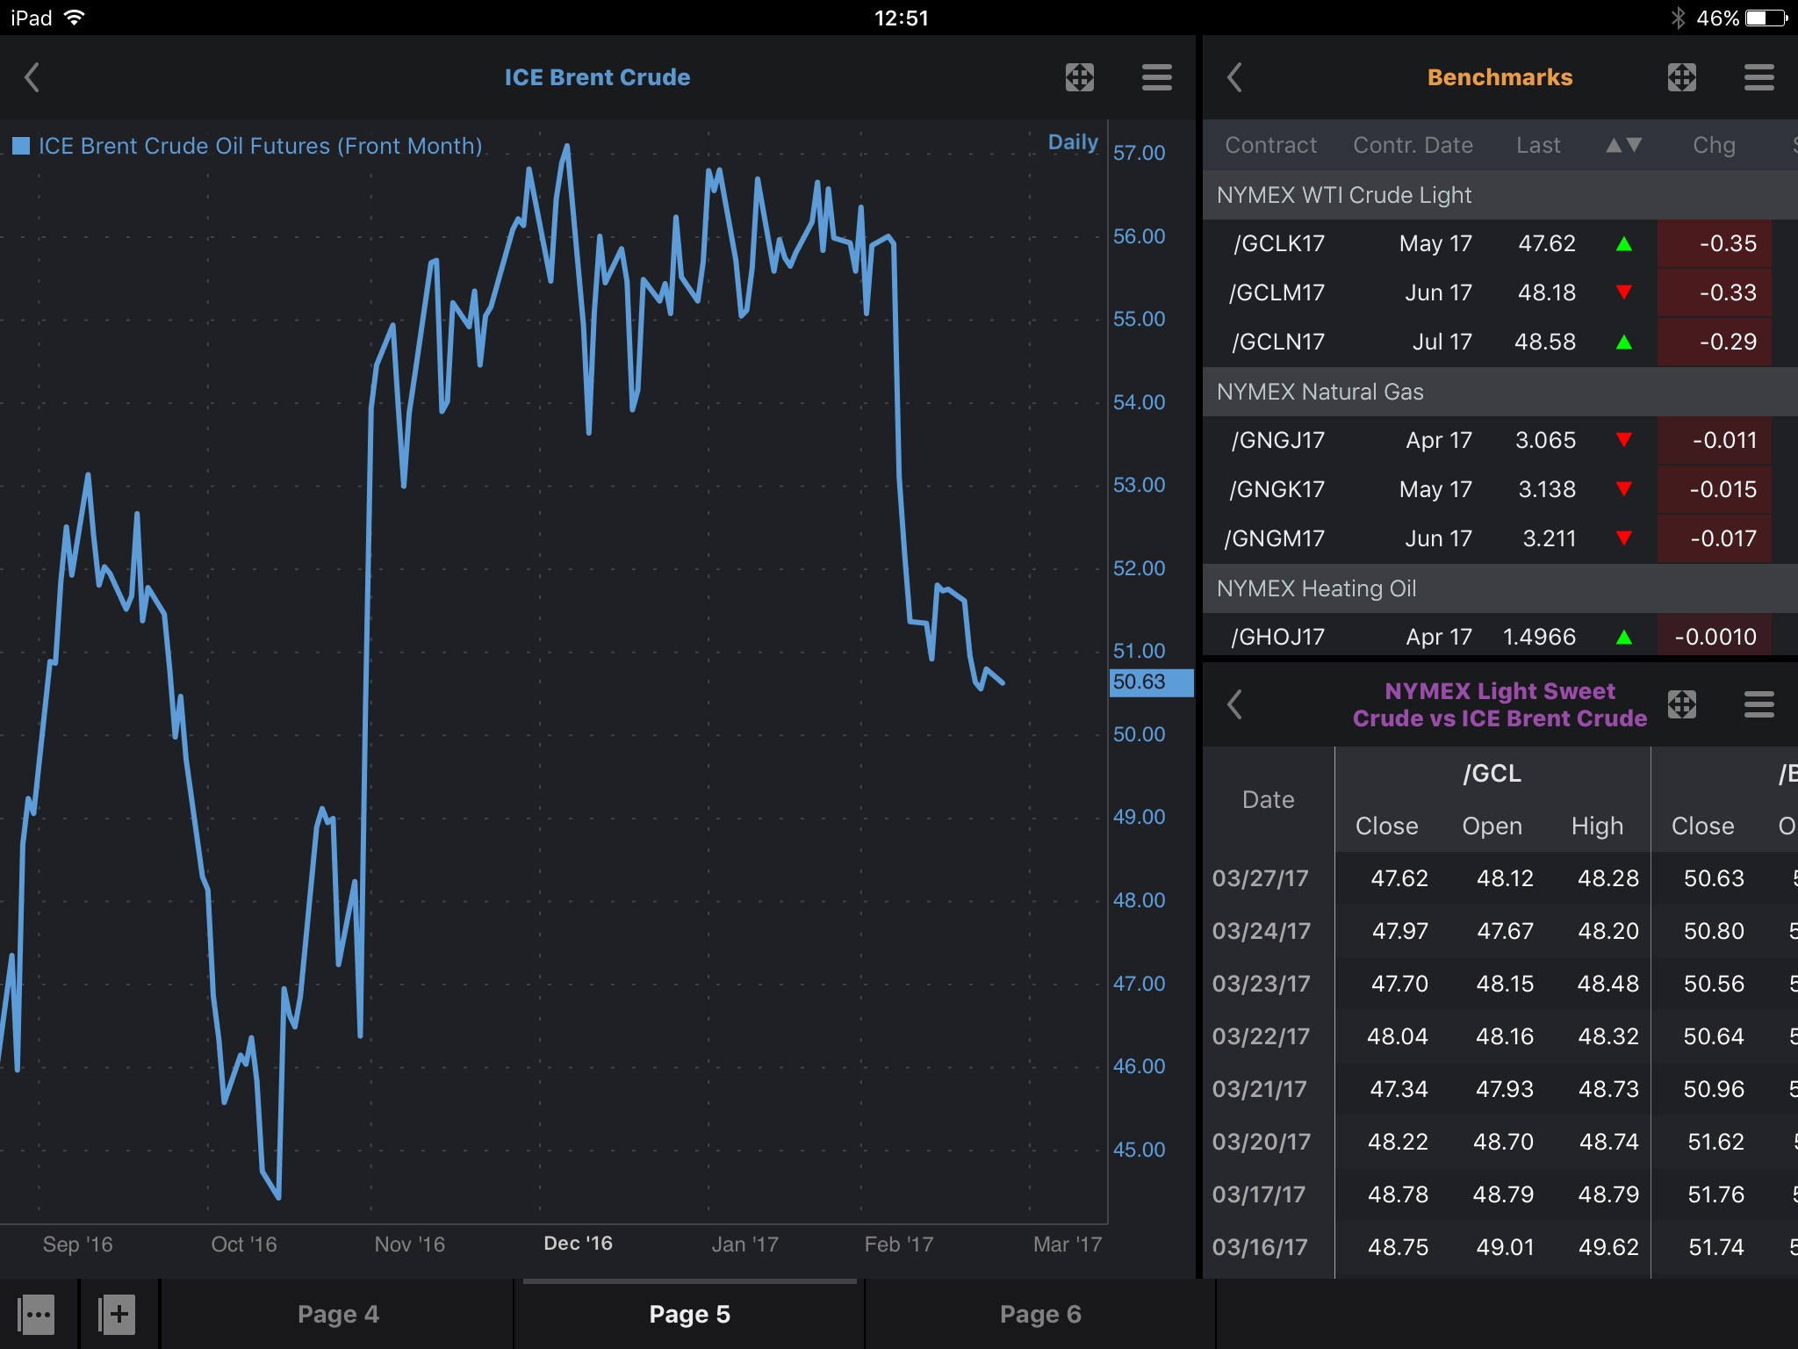Open page list icon at bottom left

(36, 1315)
